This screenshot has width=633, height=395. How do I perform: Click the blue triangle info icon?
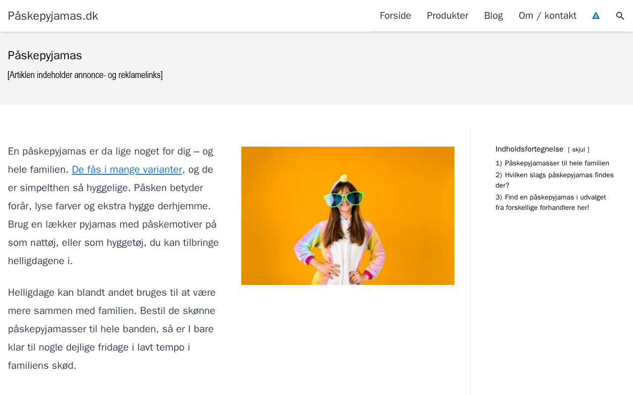[596, 16]
